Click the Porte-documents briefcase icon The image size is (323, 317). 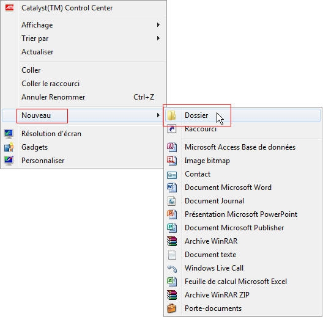[x=172, y=308]
